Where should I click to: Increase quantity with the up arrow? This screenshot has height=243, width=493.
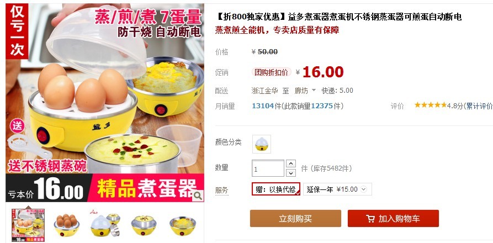(291, 163)
